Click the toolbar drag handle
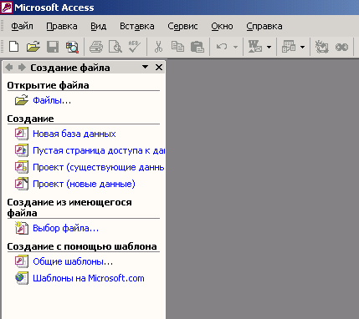 tap(3, 47)
